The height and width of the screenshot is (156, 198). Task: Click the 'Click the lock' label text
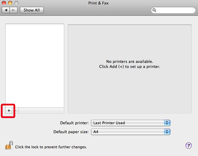point(51,147)
